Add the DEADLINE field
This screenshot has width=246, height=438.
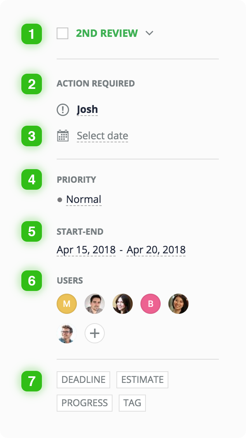pos(83,380)
